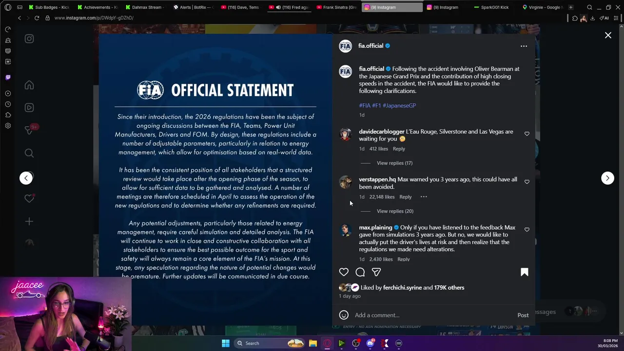Open Notifications heart in the Instagram sidebar
This screenshot has height=351, width=624.
coord(29,198)
